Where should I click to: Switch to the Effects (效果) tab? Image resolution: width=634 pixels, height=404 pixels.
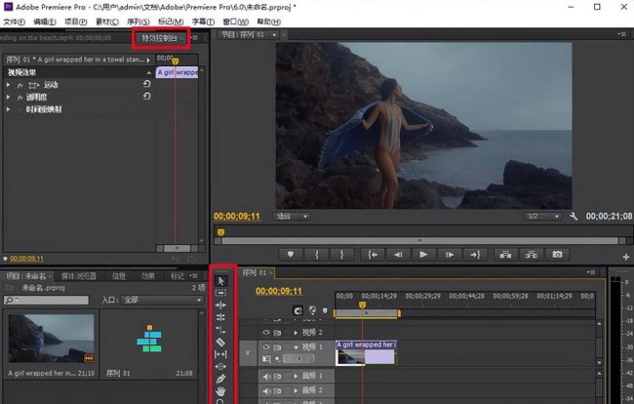pos(147,276)
